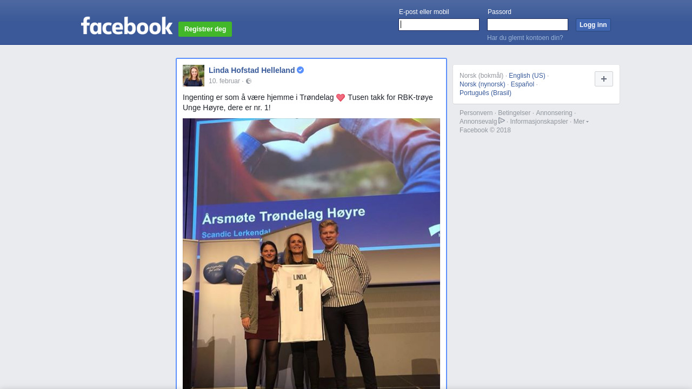Click the Logg inn button

[x=593, y=25]
